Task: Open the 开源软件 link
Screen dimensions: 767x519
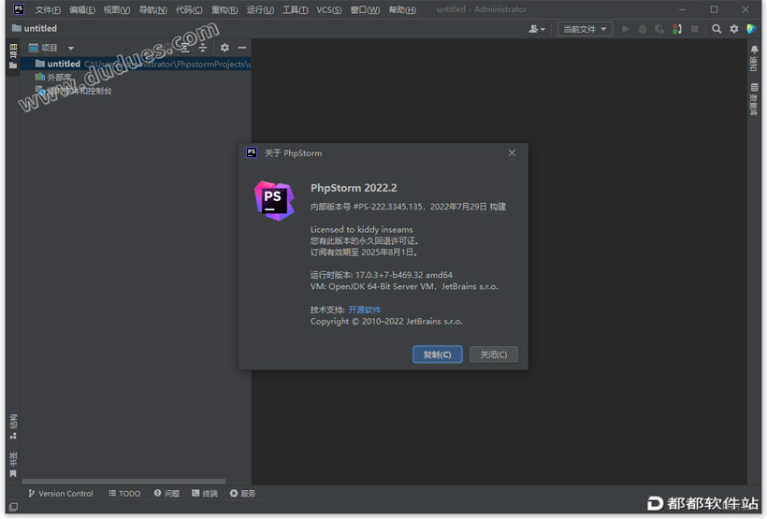Action: coord(365,310)
